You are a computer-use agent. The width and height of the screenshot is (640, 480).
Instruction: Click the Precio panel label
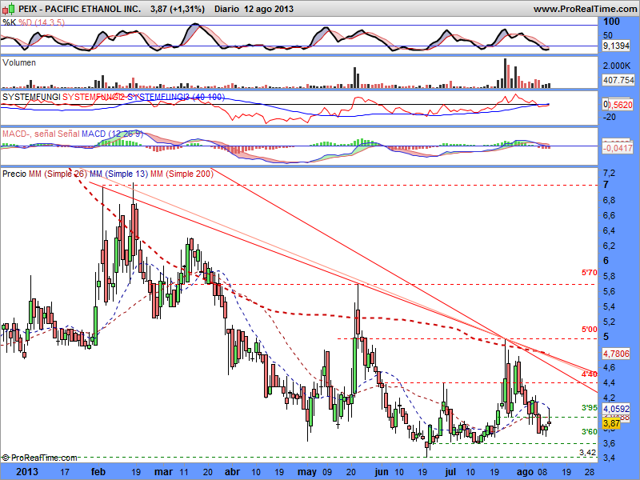[14, 174]
